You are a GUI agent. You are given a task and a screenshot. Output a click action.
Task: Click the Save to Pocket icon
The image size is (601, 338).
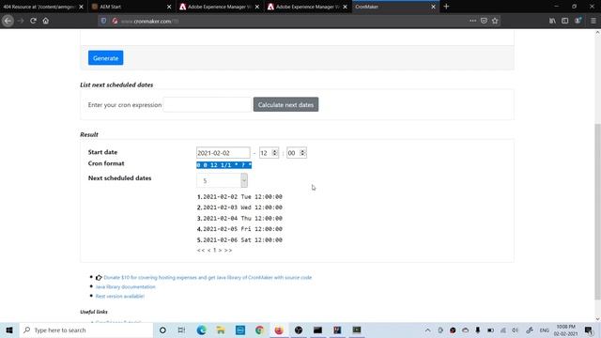tap(484, 21)
